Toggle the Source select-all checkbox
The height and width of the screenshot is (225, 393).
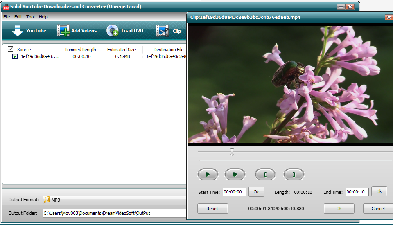pos(11,49)
